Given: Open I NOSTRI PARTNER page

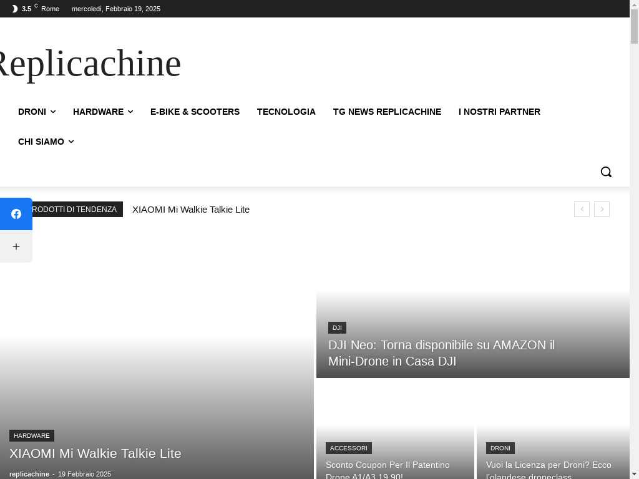Looking at the screenshot, I should 499,112.
